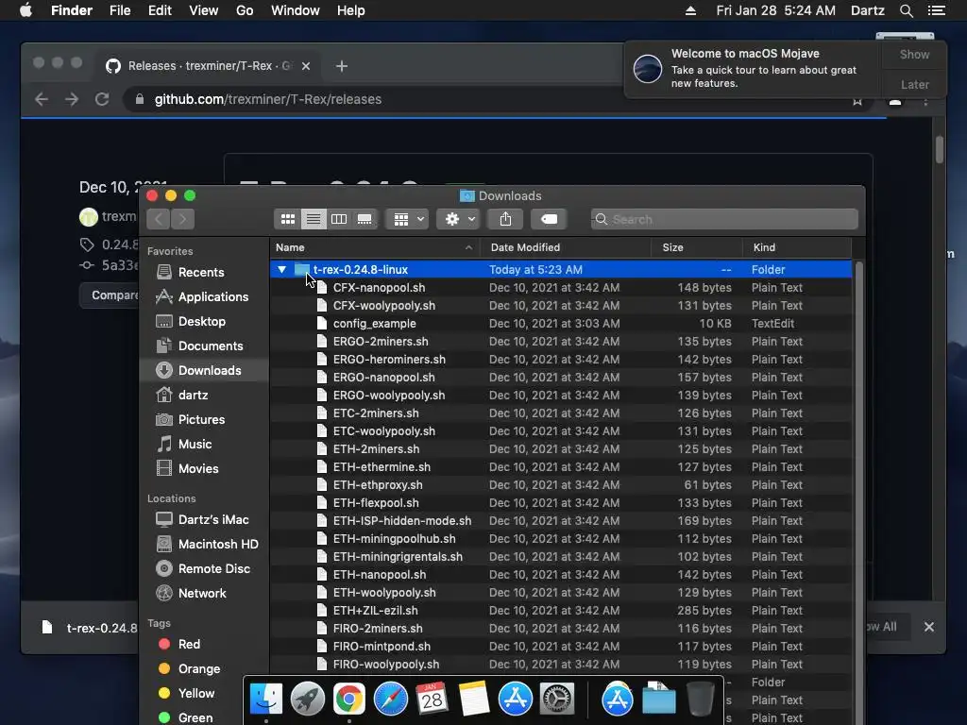The image size is (967, 725).
Task: Sort by Kind column header
Action: pyautogui.click(x=797, y=247)
